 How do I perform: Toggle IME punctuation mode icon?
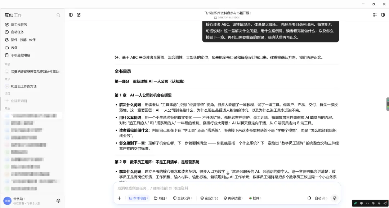[x=367, y=203]
